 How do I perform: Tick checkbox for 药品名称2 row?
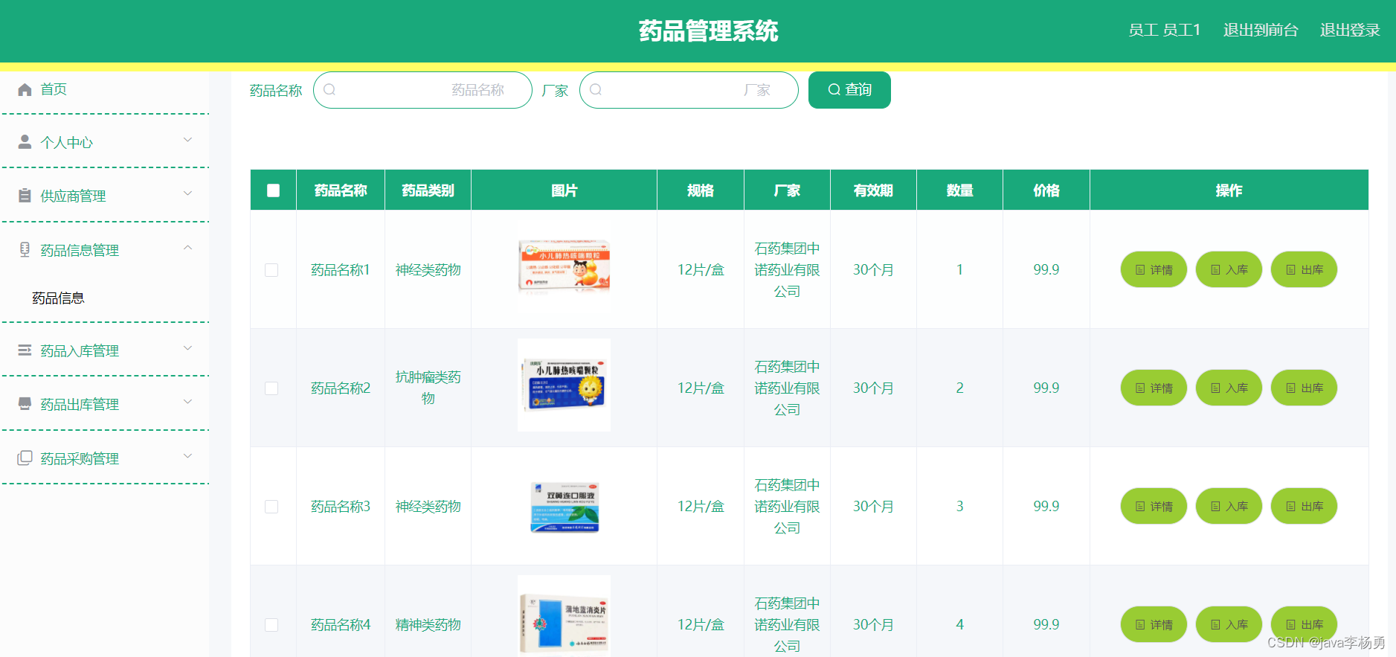pos(271,388)
